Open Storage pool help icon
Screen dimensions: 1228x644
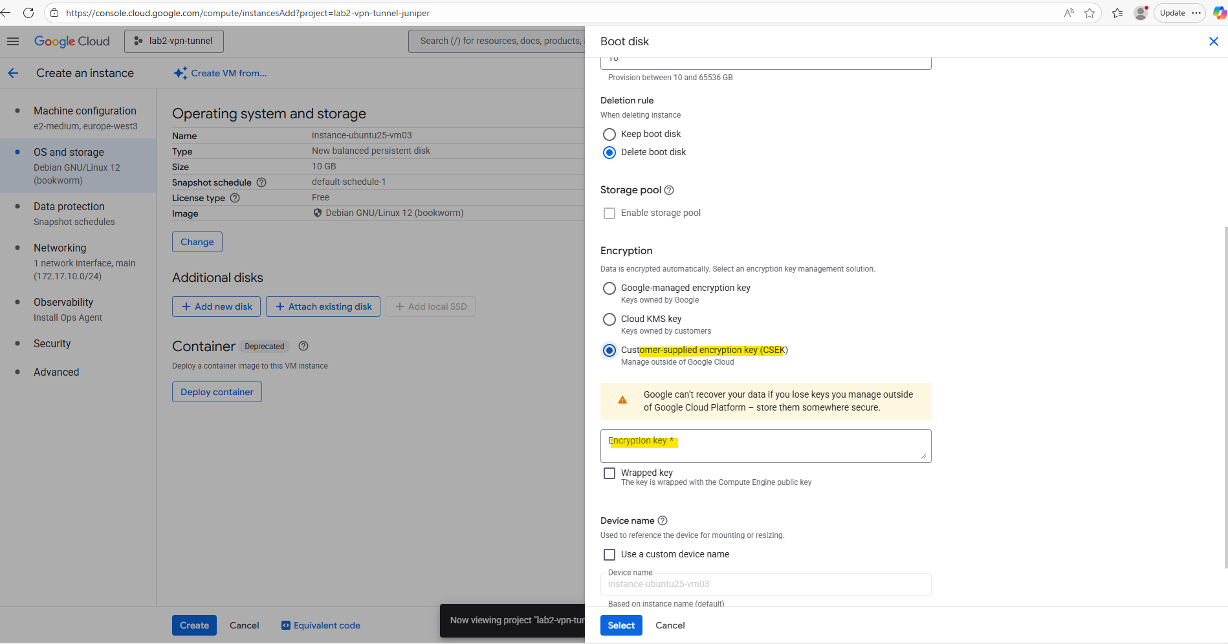669,190
